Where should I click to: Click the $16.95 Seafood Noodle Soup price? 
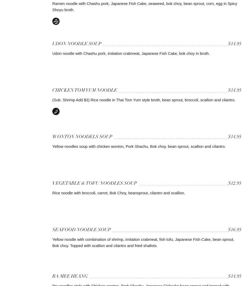[234, 230]
